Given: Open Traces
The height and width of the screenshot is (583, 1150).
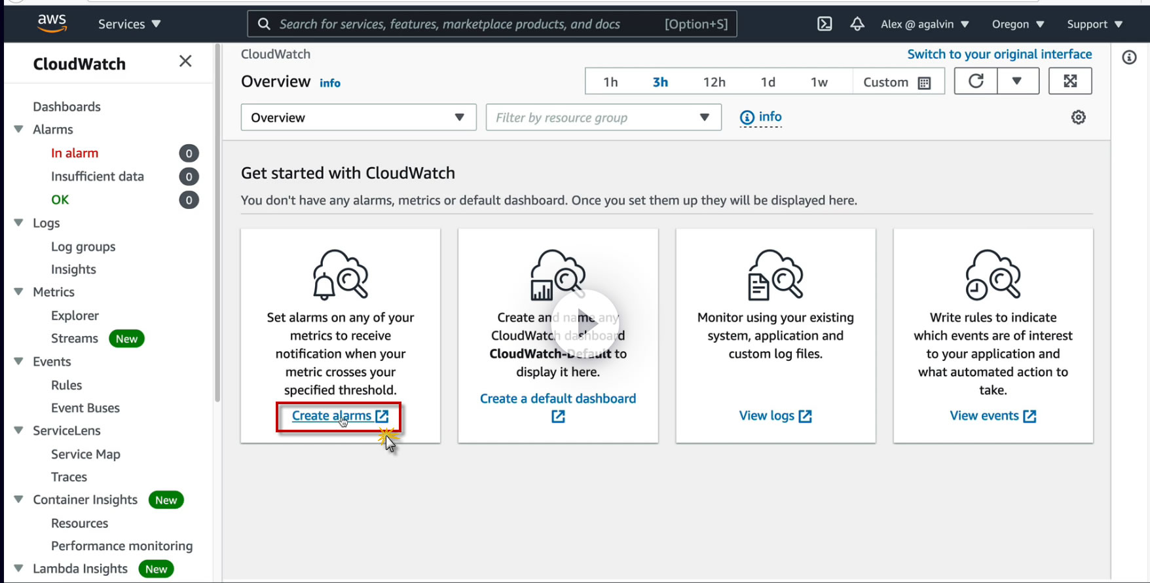Looking at the screenshot, I should (69, 478).
